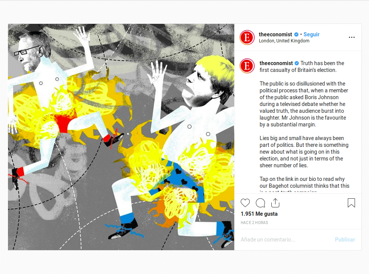This screenshot has width=369, height=274.
Task: Open theeconomist username in the header
Action: coord(276,34)
